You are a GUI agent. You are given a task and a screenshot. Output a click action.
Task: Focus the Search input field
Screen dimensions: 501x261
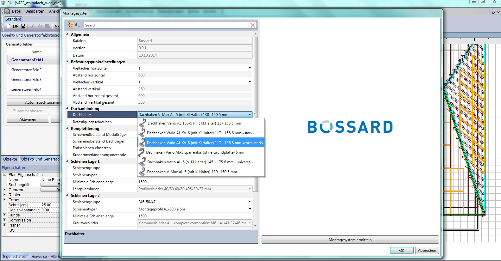click(167, 25)
